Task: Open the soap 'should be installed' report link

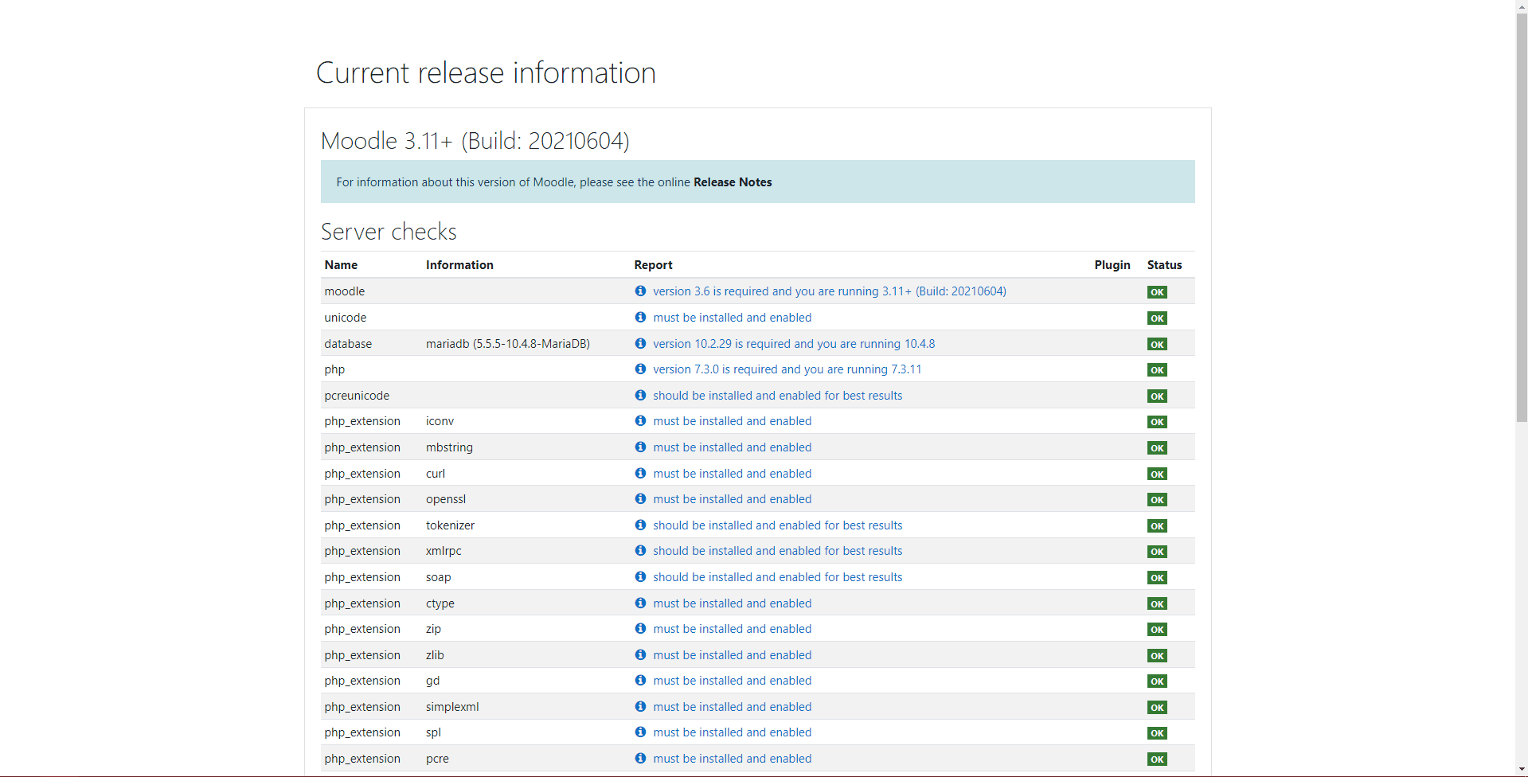Action: (x=778, y=577)
